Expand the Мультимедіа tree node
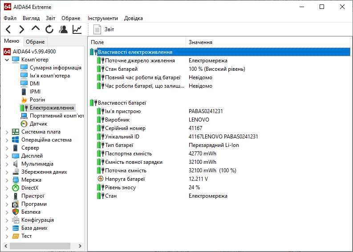 point(7,164)
